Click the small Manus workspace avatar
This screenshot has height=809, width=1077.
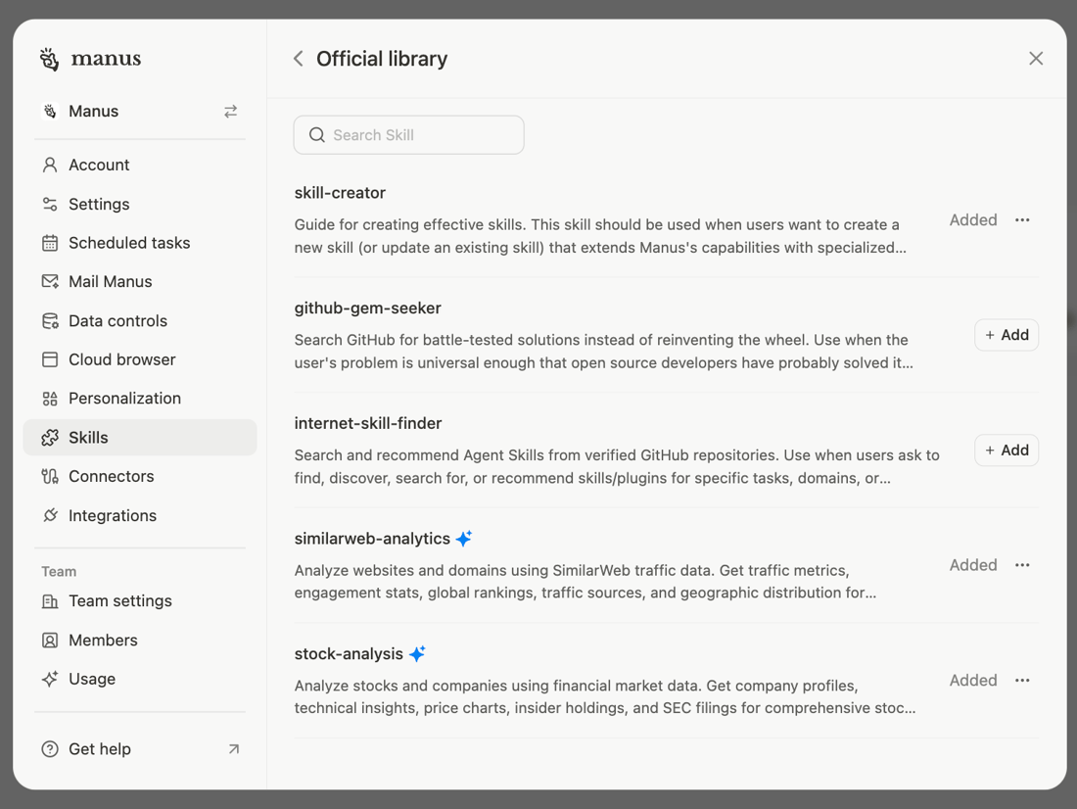coord(50,112)
